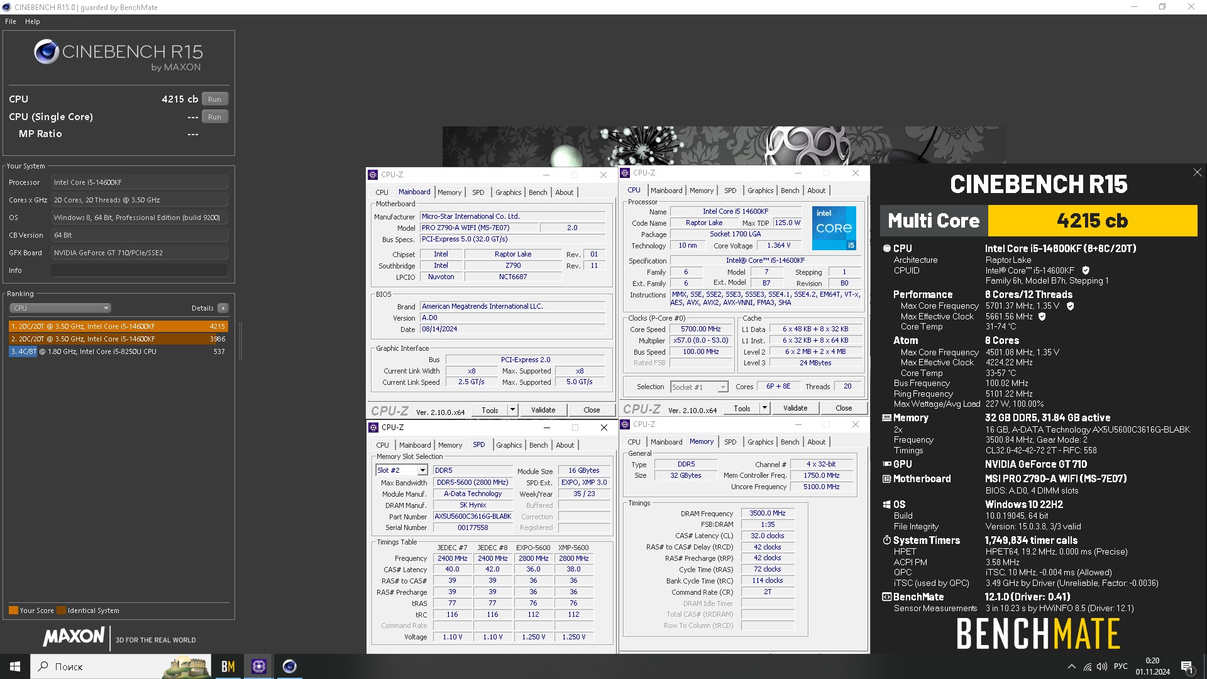This screenshot has height=679, width=1207.
Task: Open Bench tab in Mainboard CPU-Z window
Action: click(537, 192)
